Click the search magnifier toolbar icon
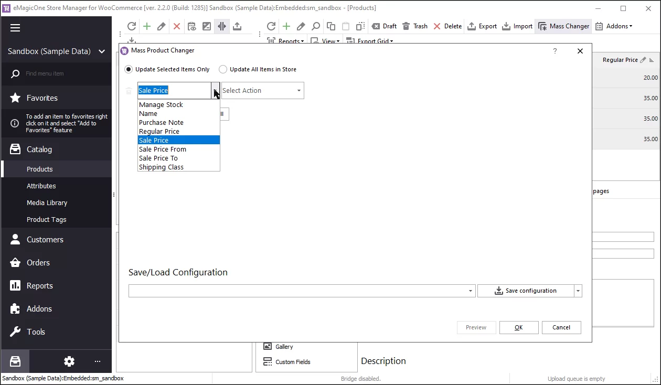The width and height of the screenshot is (661, 385). (316, 26)
